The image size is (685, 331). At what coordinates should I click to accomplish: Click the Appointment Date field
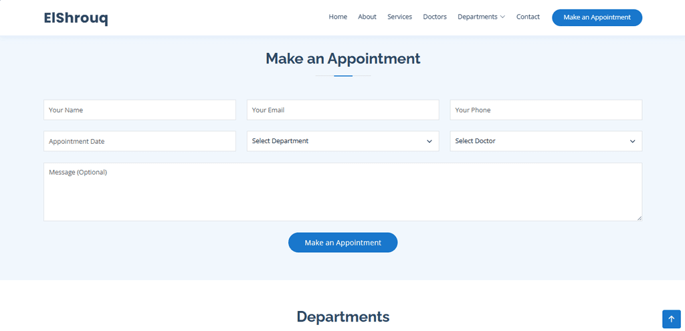140,141
